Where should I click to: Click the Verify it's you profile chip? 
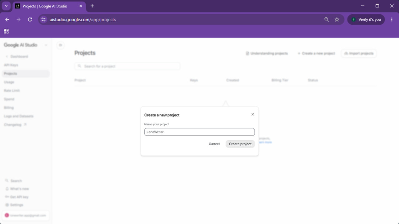(x=366, y=19)
